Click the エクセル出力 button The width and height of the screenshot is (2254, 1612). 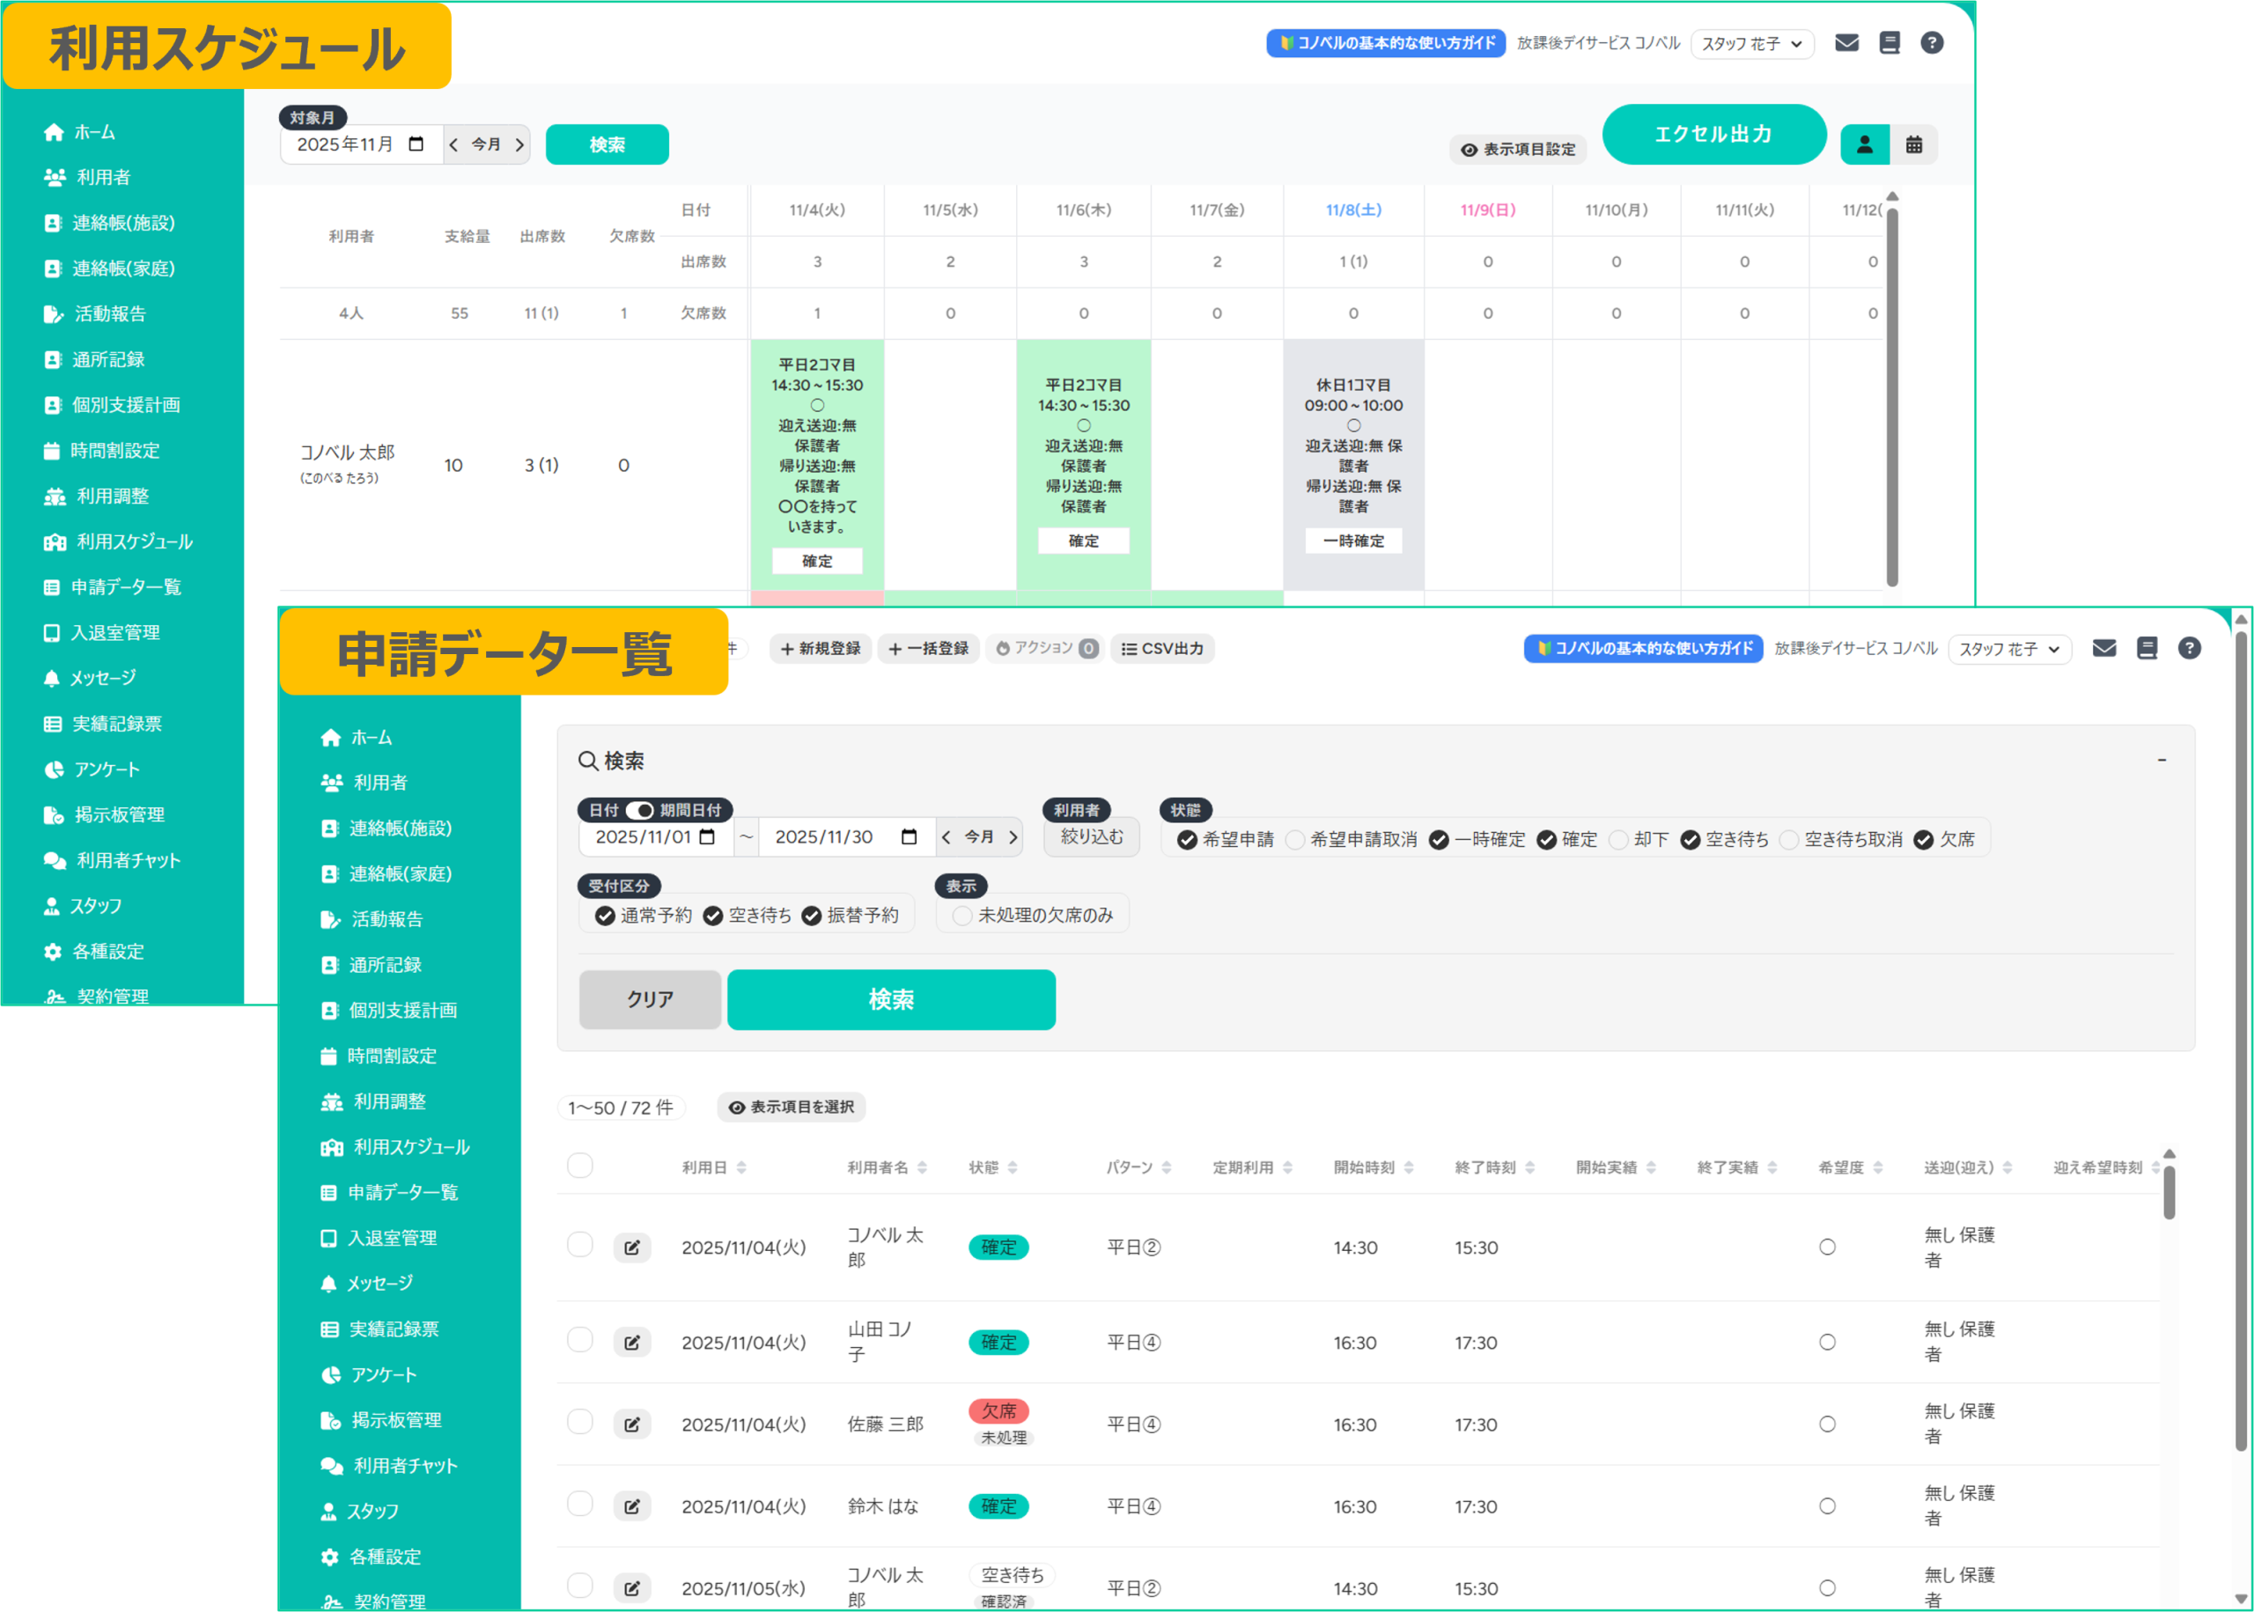[1713, 134]
